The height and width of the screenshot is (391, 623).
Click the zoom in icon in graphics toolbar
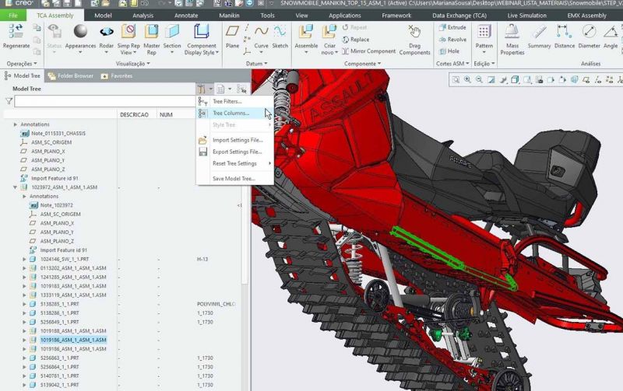click(467, 80)
